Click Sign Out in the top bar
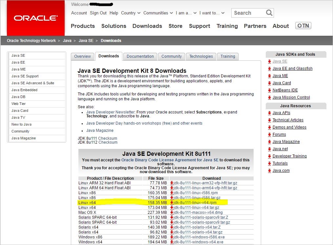This screenshot has width=333, height=245. pos(98,13)
